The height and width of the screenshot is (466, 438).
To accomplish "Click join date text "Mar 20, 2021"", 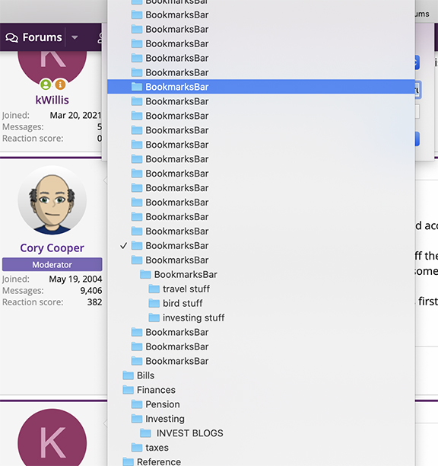I will click(x=75, y=115).
